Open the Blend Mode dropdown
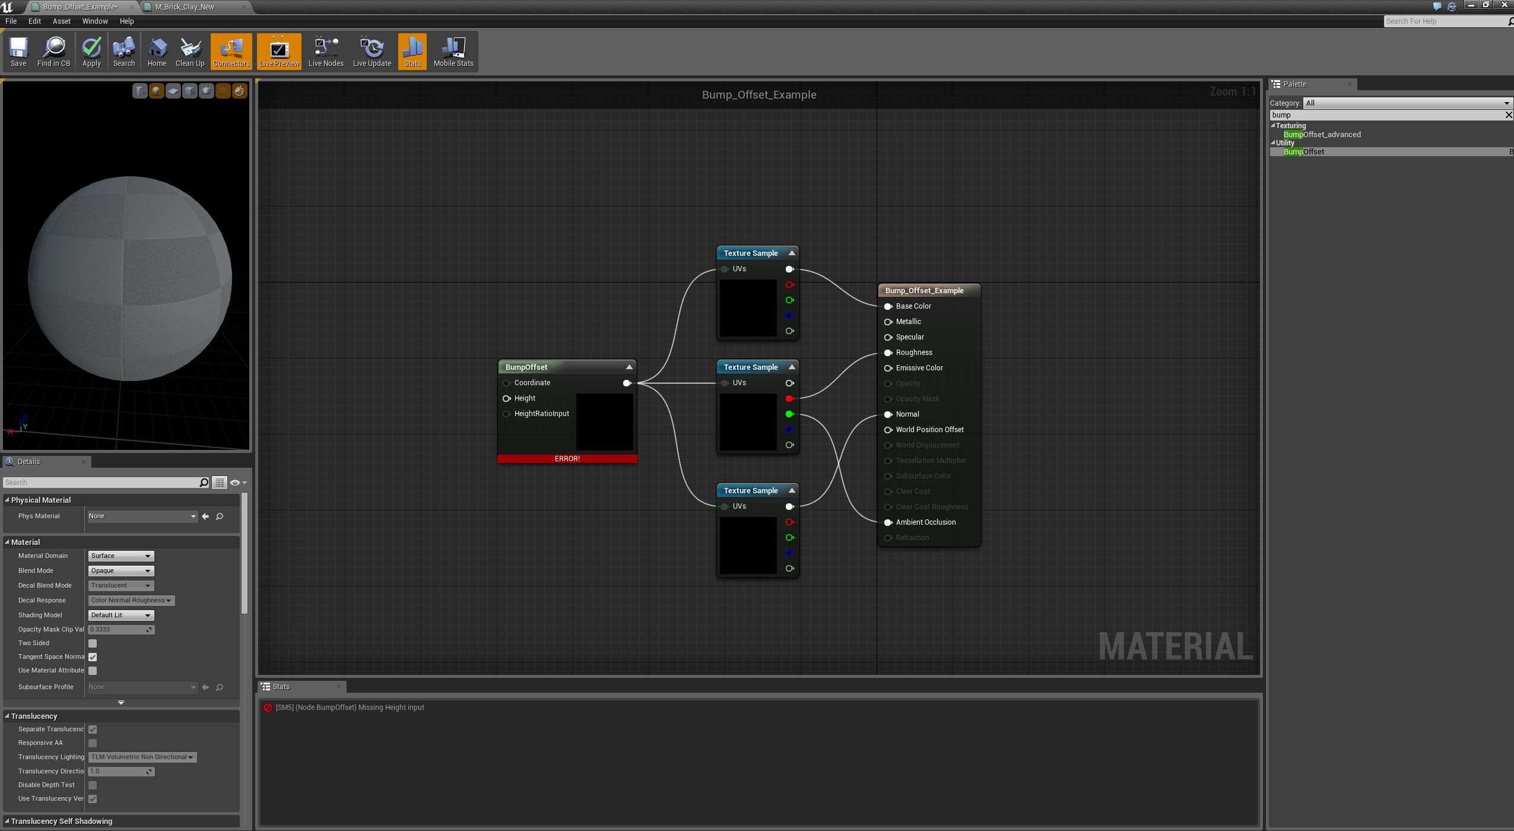 point(120,570)
